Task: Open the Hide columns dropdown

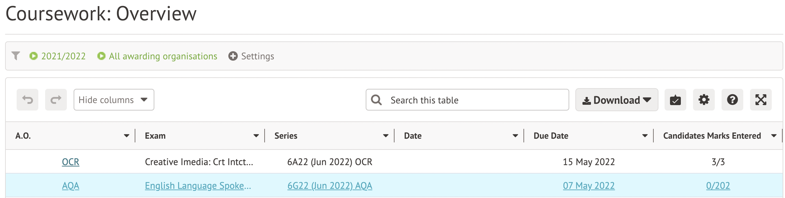Action: 114,100
